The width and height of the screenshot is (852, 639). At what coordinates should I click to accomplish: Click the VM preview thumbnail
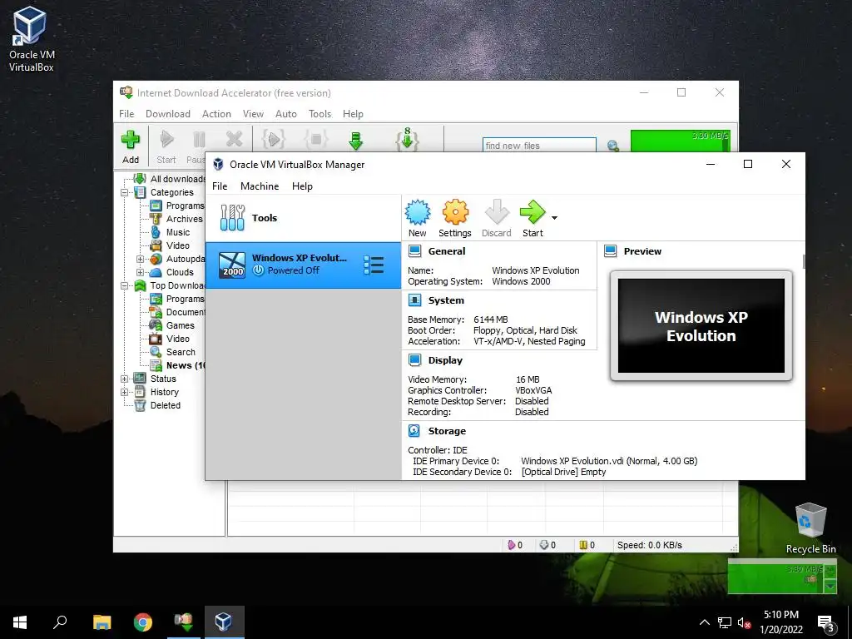click(x=701, y=325)
